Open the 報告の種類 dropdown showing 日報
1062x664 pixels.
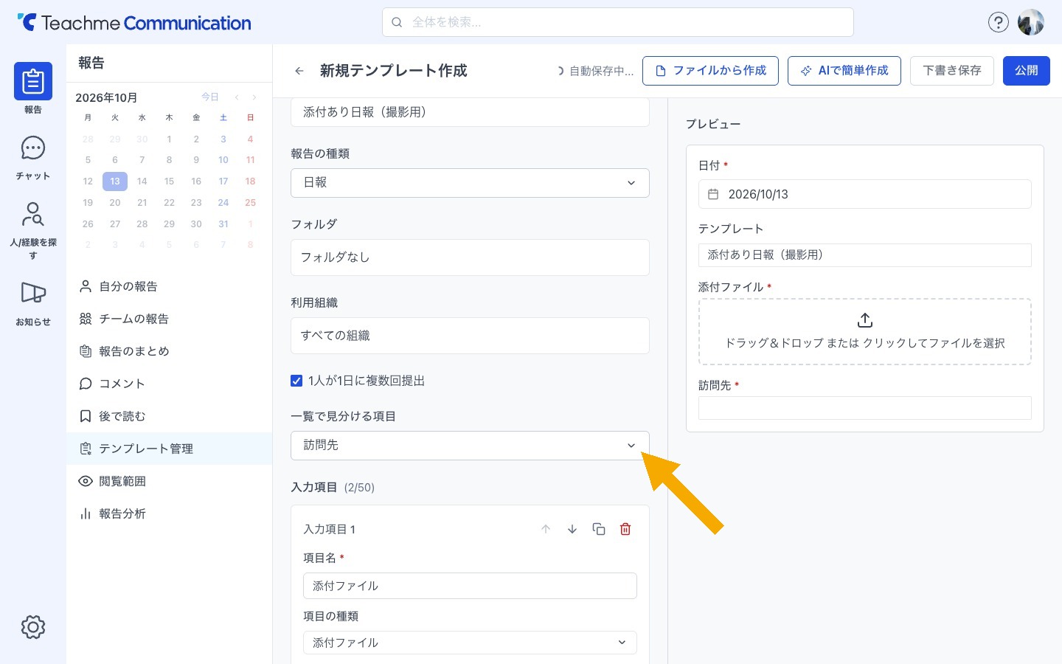tap(470, 183)
